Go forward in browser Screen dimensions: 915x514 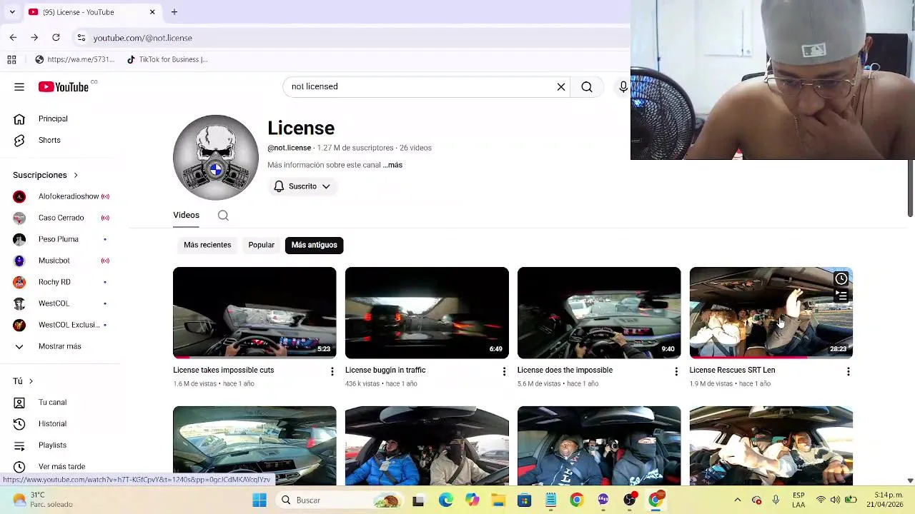(x=34, y=37)
